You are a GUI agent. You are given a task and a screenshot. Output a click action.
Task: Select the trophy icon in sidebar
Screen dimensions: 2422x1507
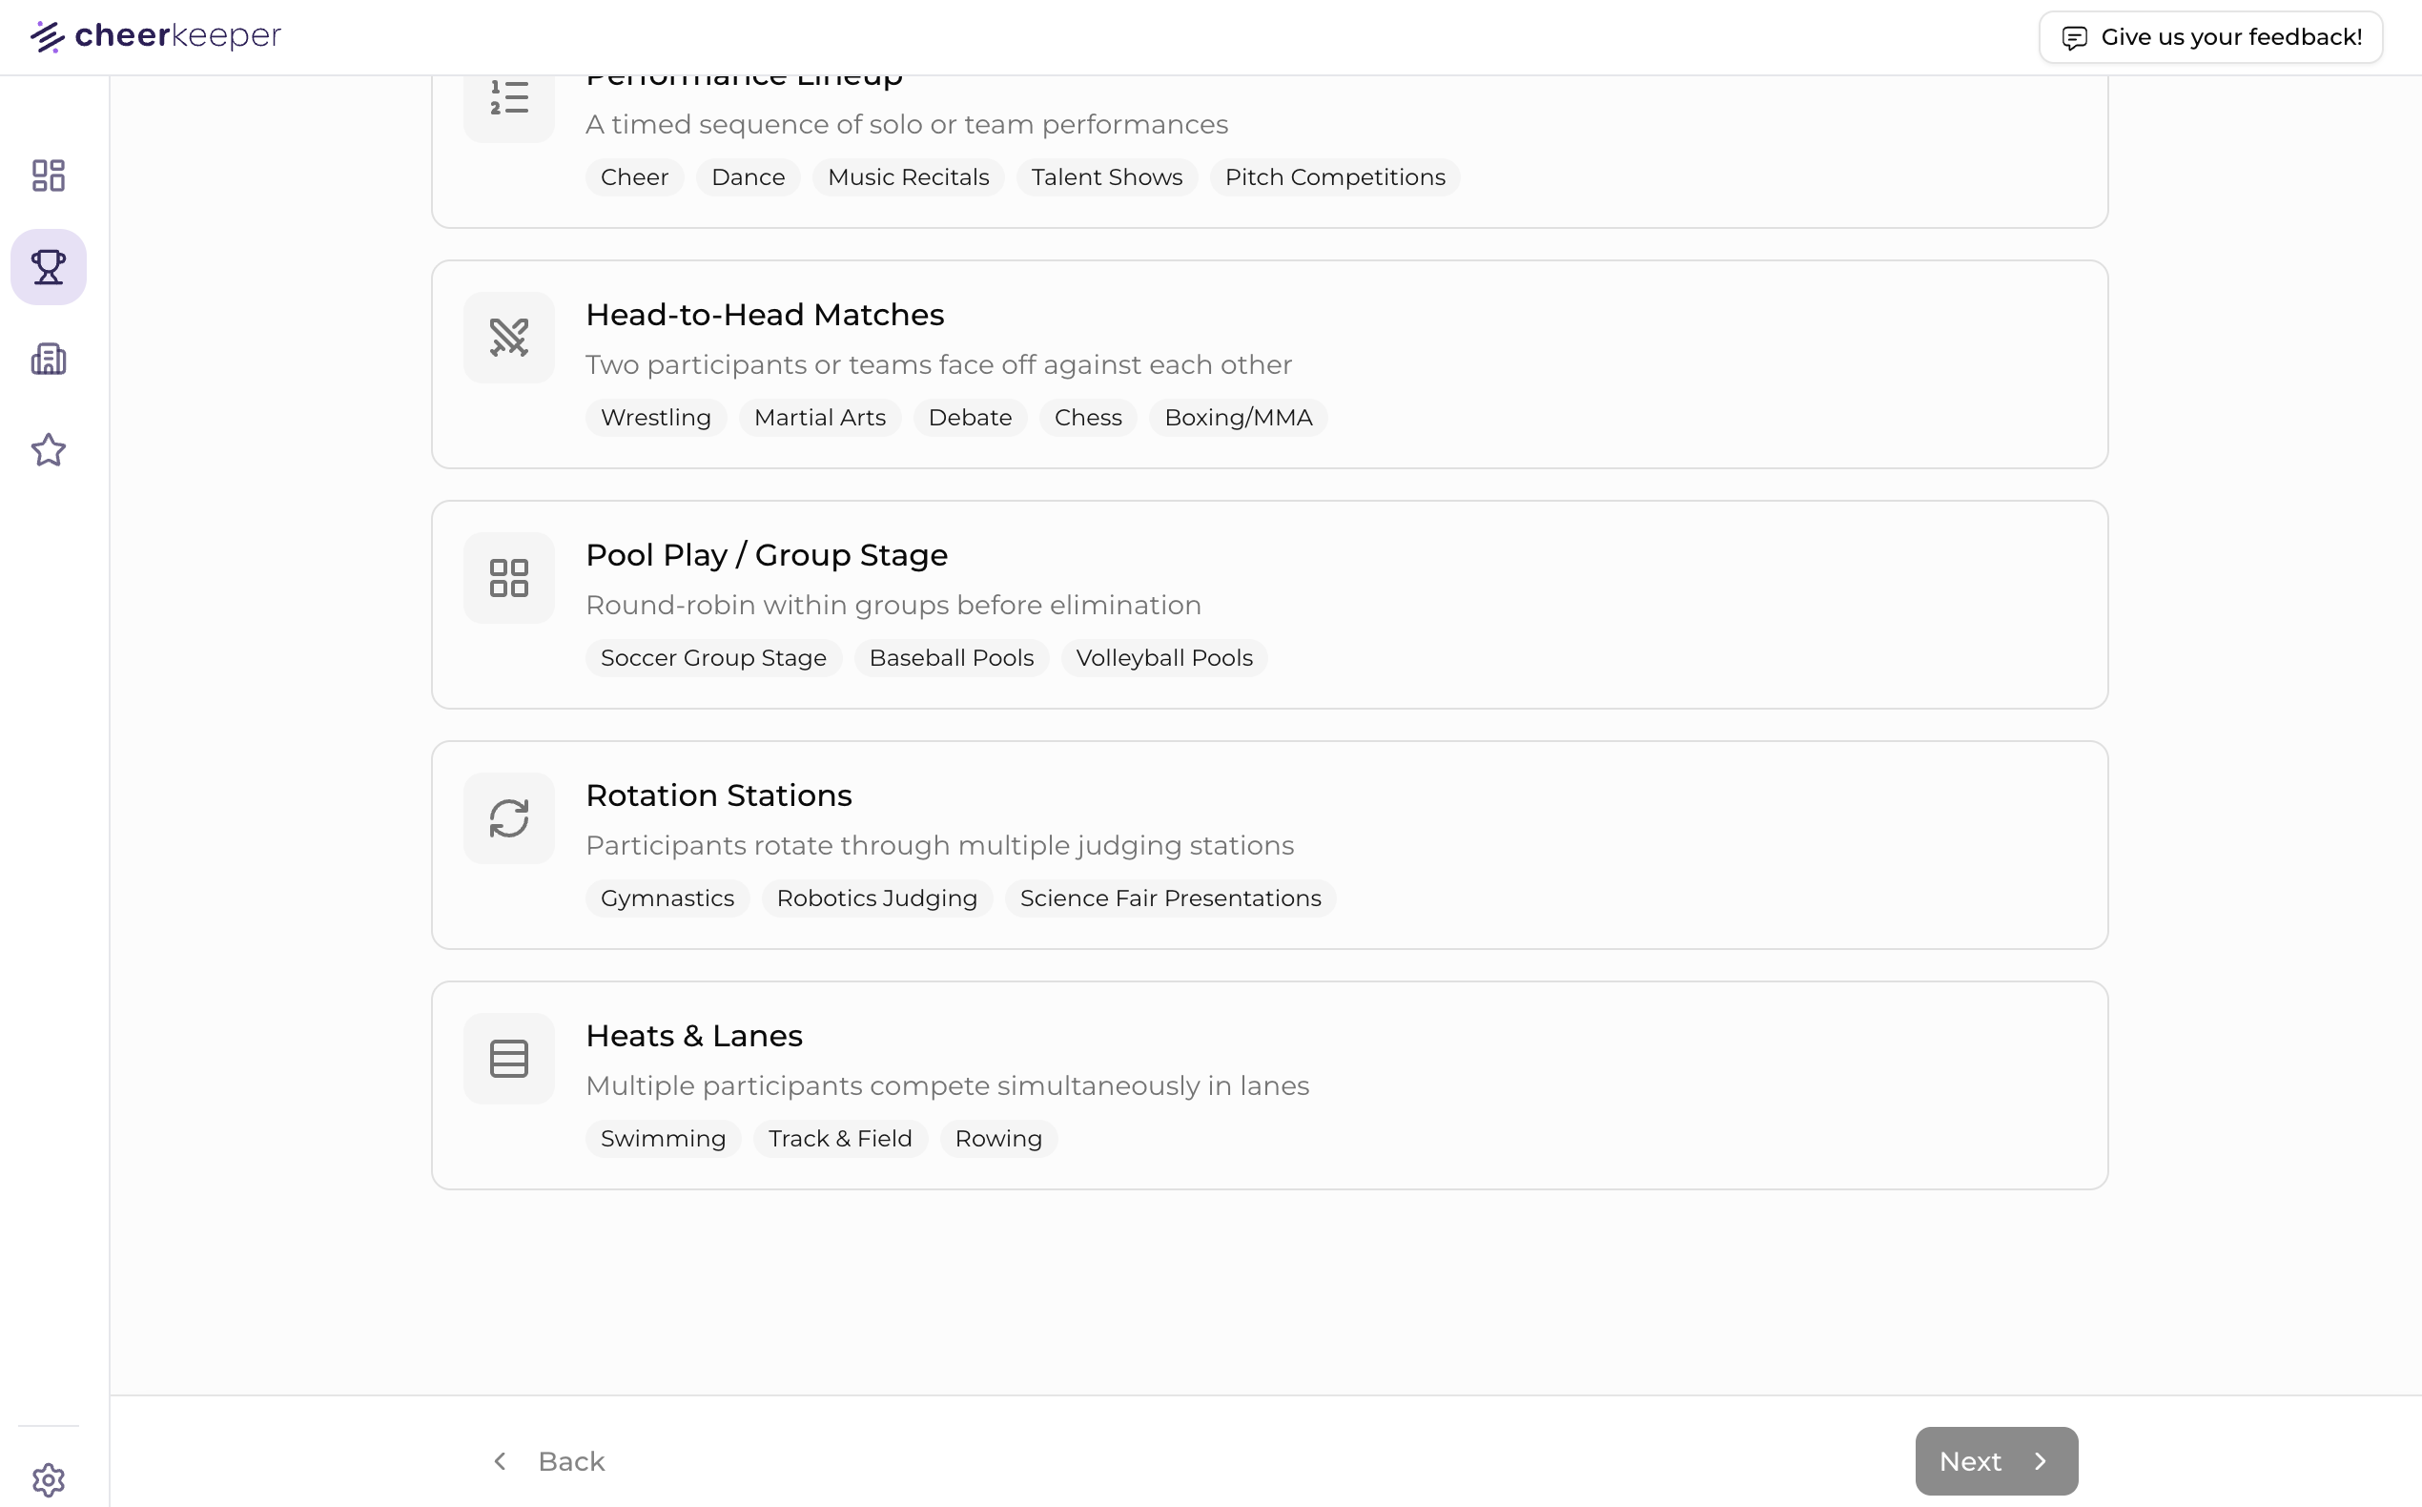coord(48,267)
